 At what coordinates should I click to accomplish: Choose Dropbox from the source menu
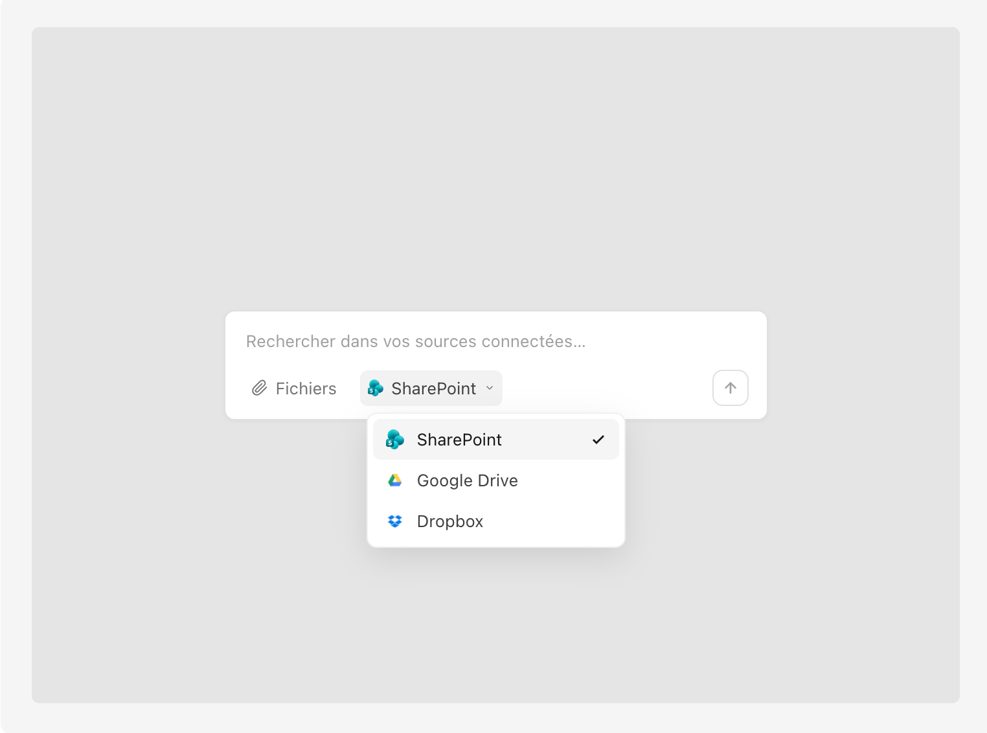(x=496, y=521)
